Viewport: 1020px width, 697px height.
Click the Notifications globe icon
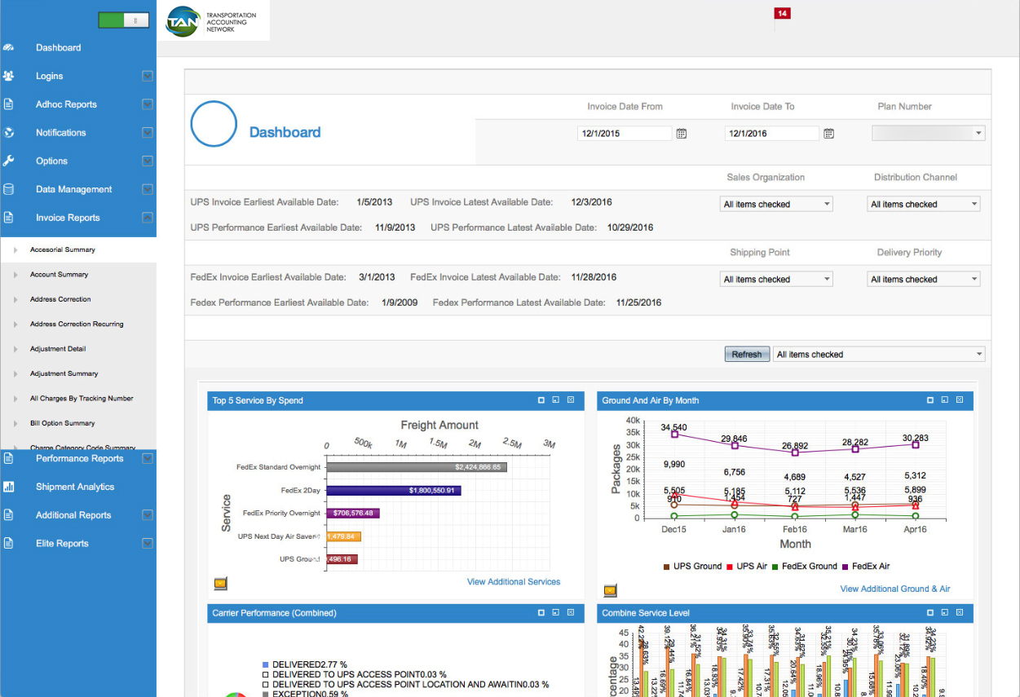click(x=8, y=133)
